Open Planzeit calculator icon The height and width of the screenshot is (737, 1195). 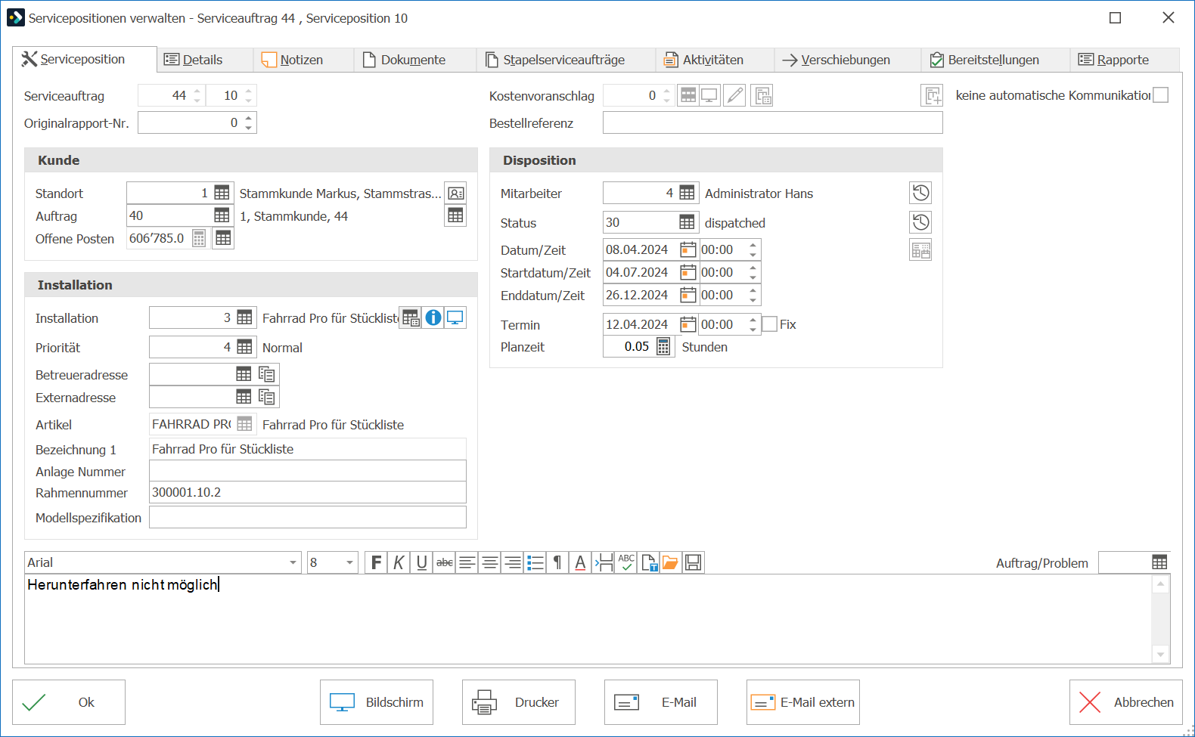(663, 346)
